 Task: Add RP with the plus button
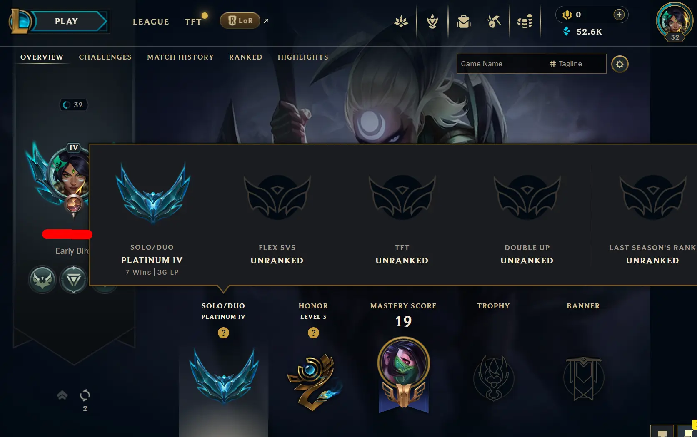[619, 15]
